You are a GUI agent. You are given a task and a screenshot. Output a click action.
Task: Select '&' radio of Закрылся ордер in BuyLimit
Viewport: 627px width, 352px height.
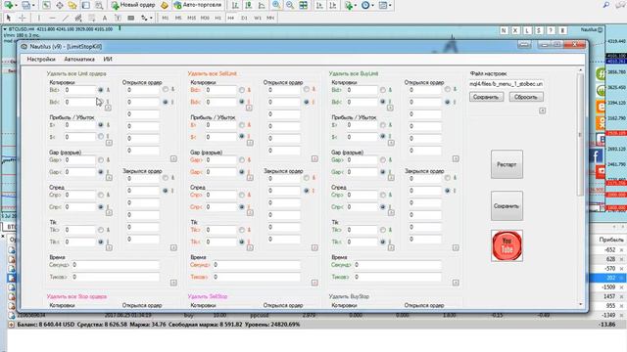tap(448, 178)
